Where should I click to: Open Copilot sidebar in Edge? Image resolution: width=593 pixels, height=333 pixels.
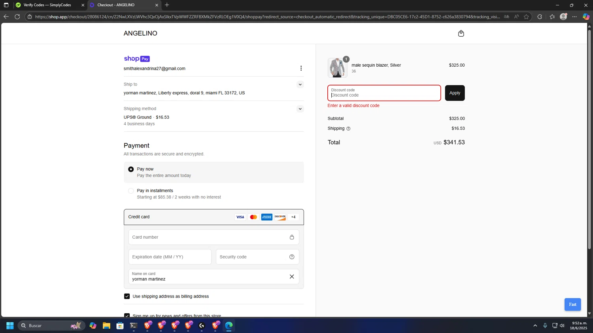coord(586,17)
